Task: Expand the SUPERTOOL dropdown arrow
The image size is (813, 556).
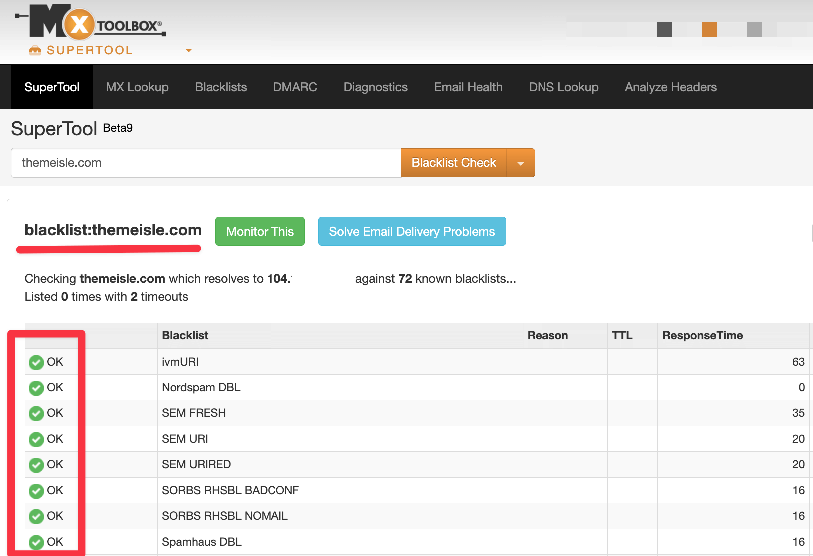Action: pos(189,50)
